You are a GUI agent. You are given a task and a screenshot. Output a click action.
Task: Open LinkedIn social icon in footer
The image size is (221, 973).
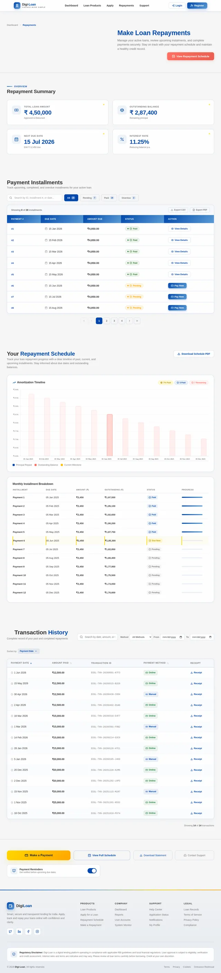19,931
